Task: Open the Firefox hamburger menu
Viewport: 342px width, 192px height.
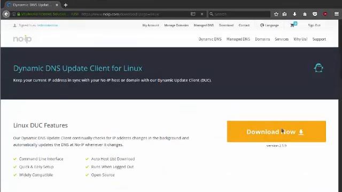Action: click(x=337, y=14)
